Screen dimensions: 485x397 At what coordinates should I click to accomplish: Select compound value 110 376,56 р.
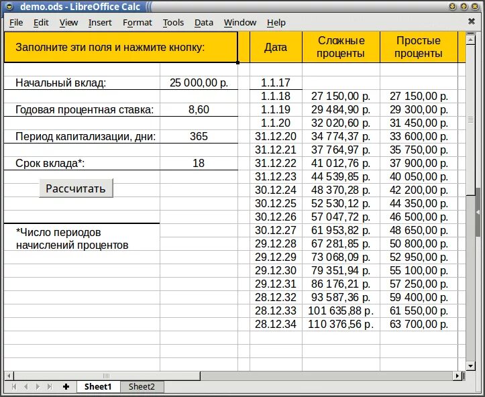click(341, 324)
